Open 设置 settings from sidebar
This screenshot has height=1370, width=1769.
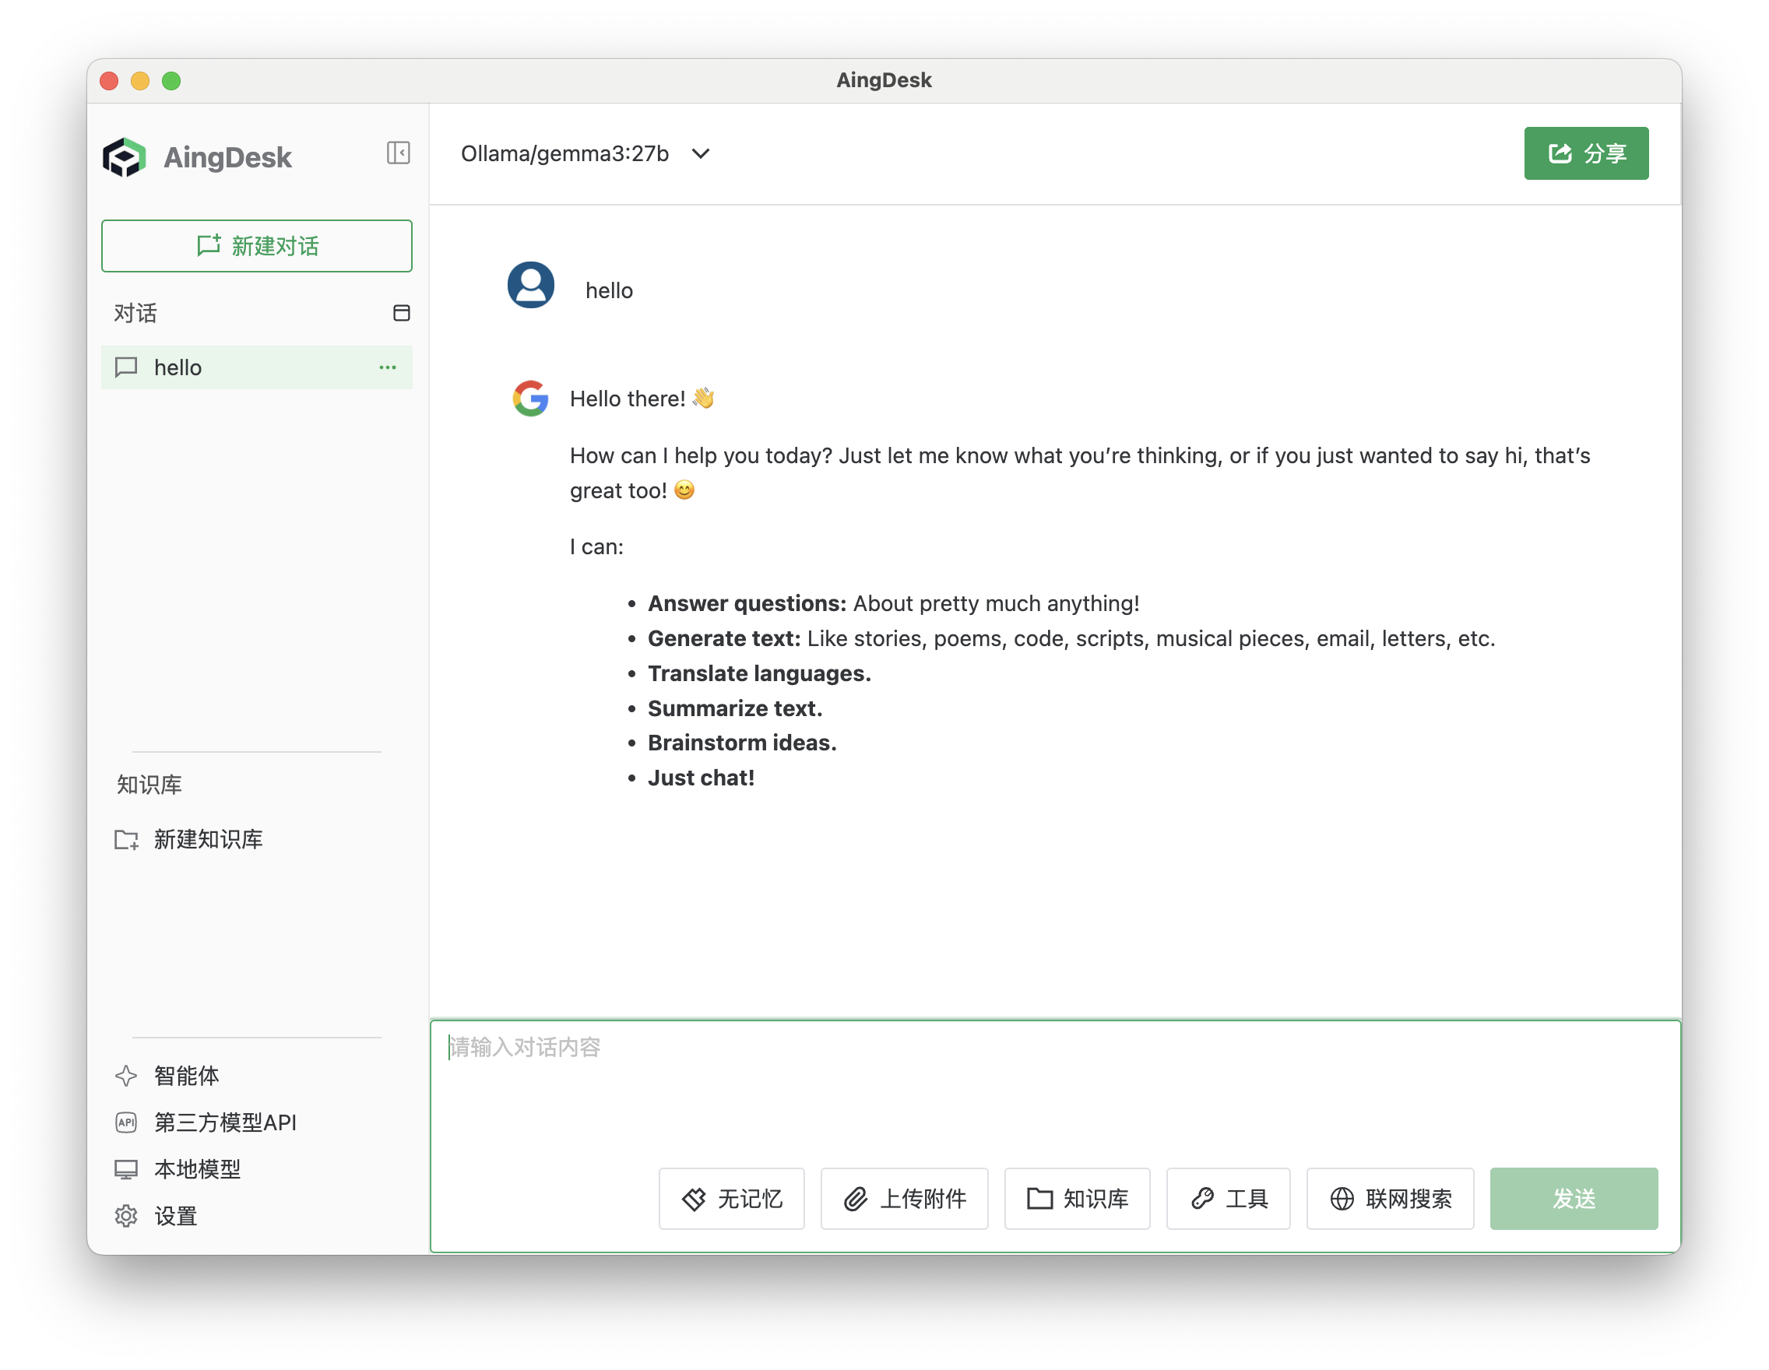(175, 1216)
